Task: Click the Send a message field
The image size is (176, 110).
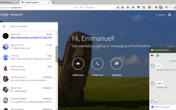Action: point(165,107)
